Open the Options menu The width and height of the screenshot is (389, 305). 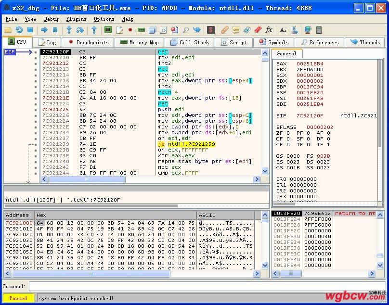tap(104, 19)
